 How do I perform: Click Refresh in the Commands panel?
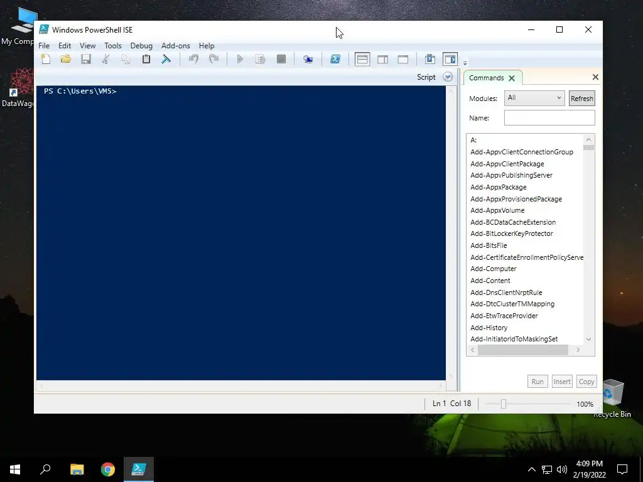point(582,99)
